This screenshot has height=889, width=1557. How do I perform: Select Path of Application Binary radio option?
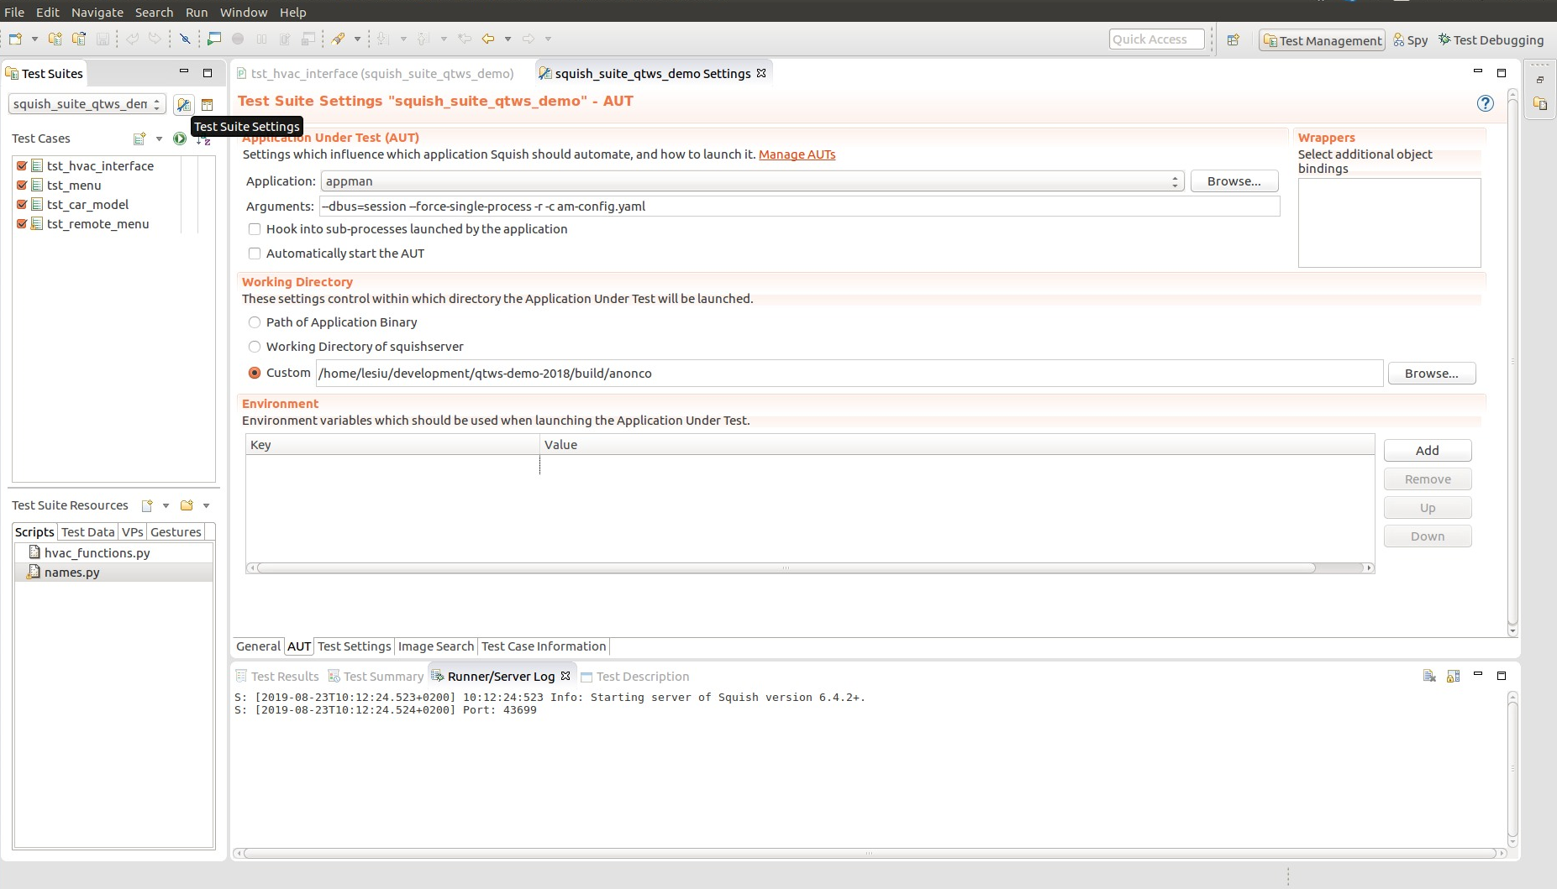[x=255, y=322]
